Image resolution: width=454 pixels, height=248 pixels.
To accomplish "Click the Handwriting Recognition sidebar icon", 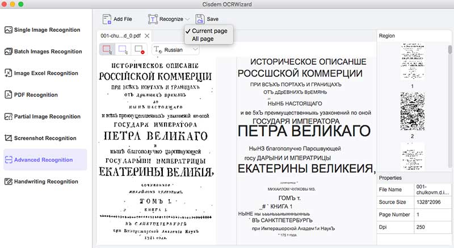I will tap(8, 182).
